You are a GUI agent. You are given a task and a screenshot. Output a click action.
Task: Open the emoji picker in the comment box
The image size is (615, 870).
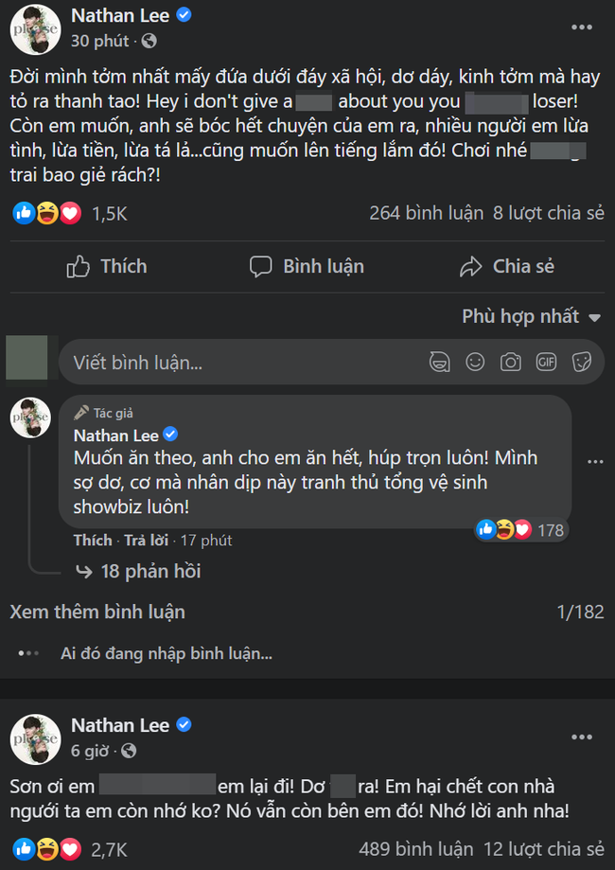click(x=474, y=362)
